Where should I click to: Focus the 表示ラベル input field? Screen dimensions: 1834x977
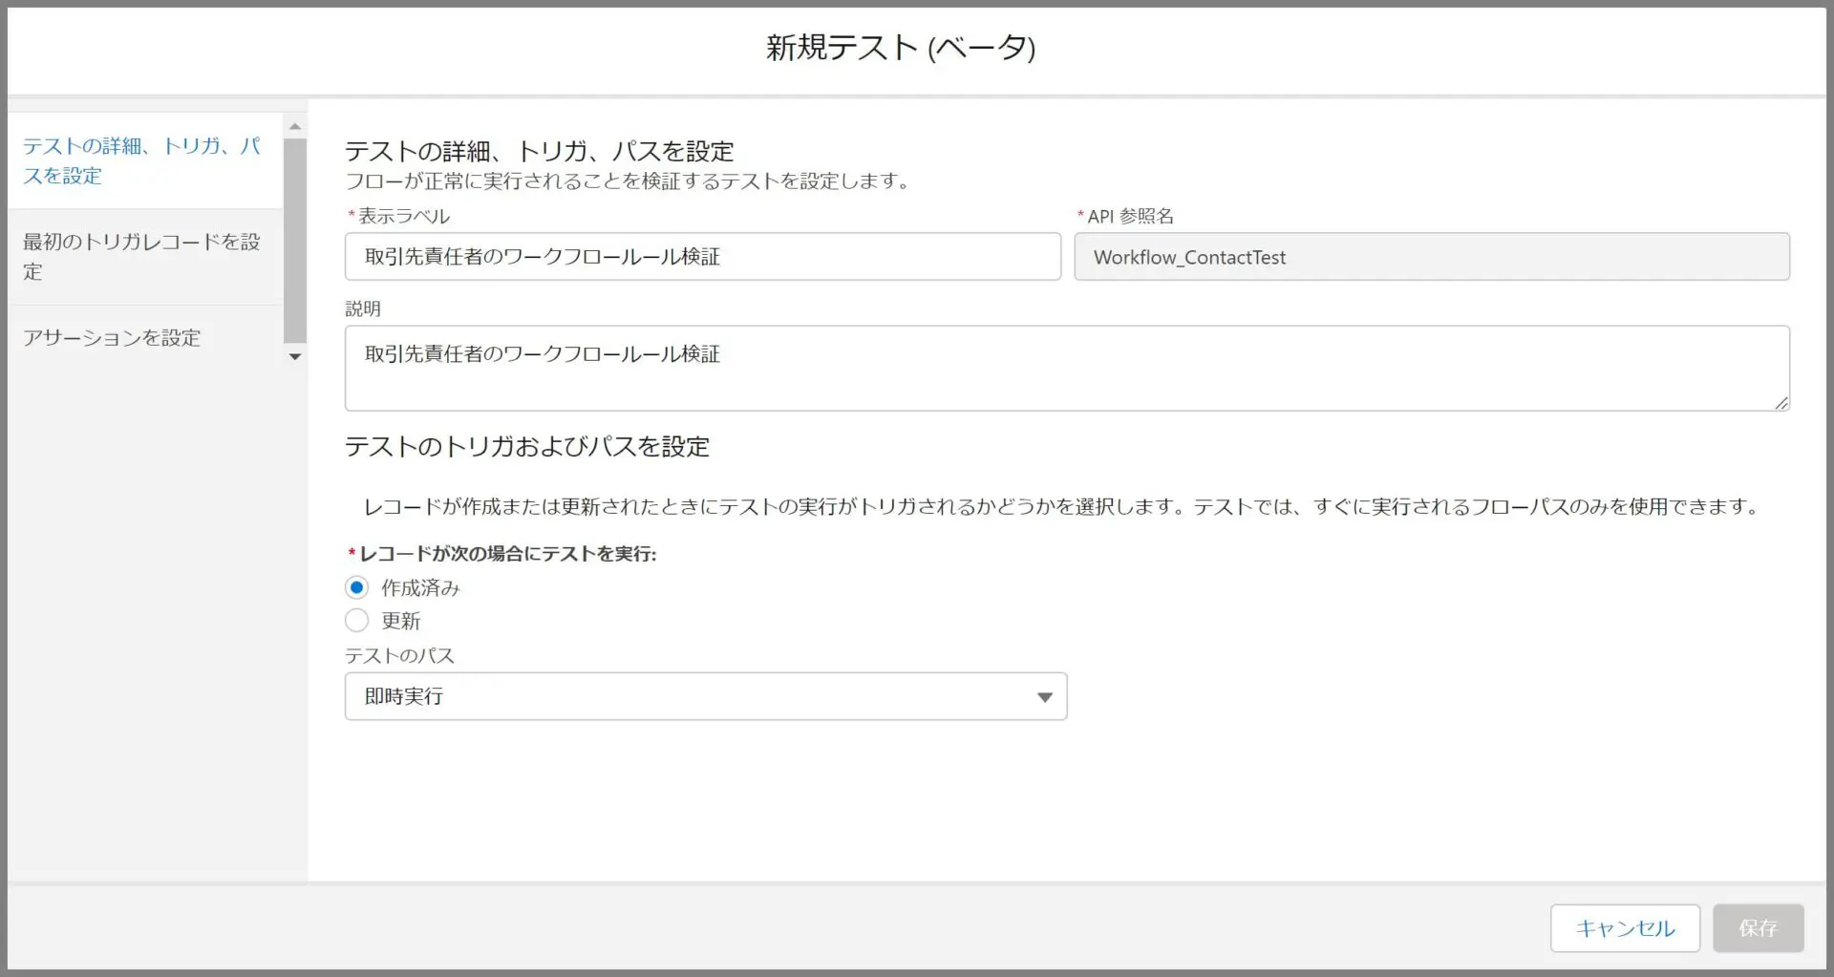pos(702,257)
